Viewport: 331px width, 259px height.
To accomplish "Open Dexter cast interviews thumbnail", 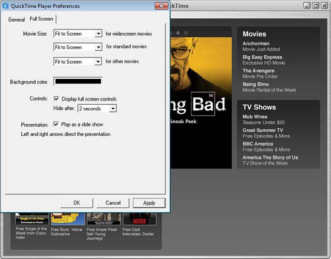I will (140, 219).
